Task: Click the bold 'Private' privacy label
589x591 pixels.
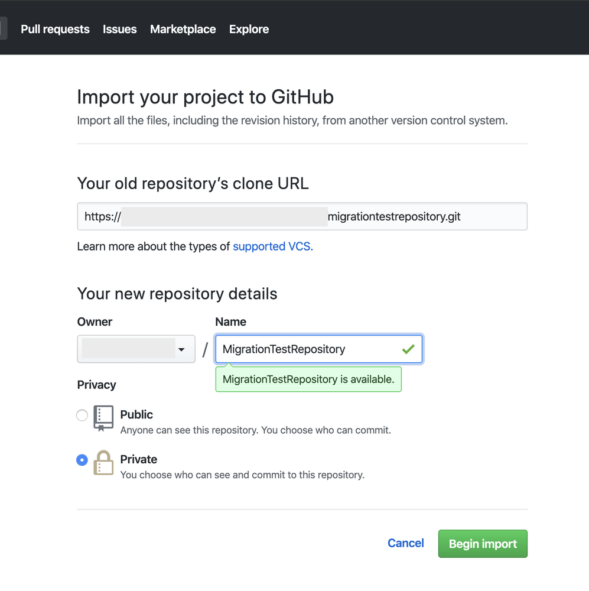Action: [x=139, y=459]
